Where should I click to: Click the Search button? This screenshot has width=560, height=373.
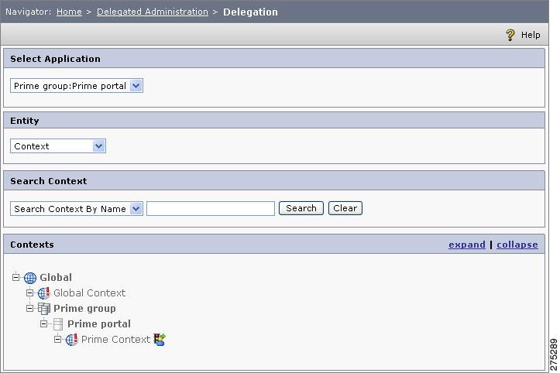point(301,208)
